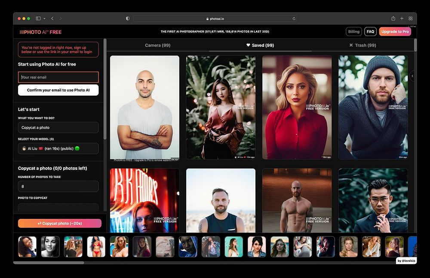The height and width of the screenshot is (278, 430).
Task: Click the photoai.io address bar
Action: pyautogui.click(x=215, y=18)
